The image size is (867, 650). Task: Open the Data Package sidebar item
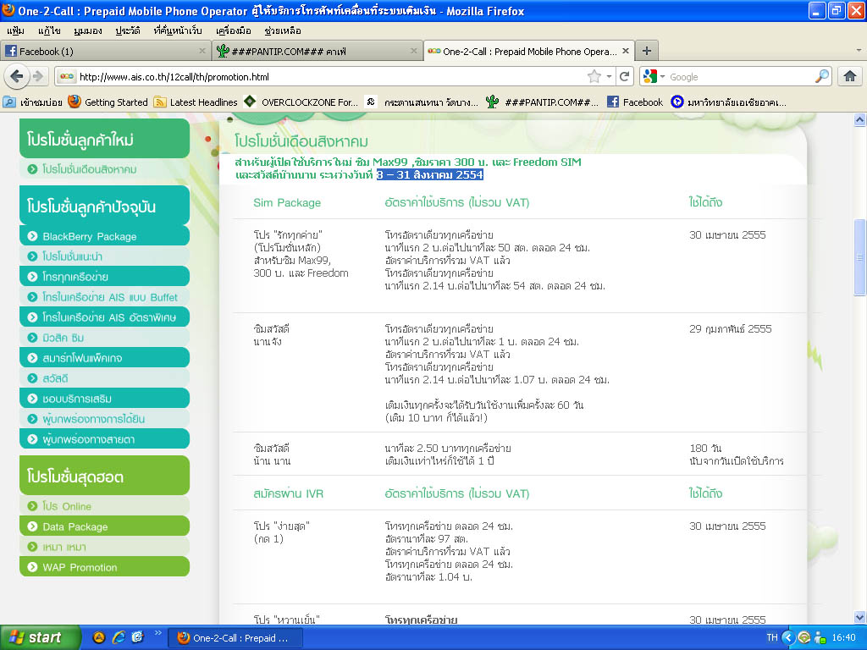click(104, 526)
